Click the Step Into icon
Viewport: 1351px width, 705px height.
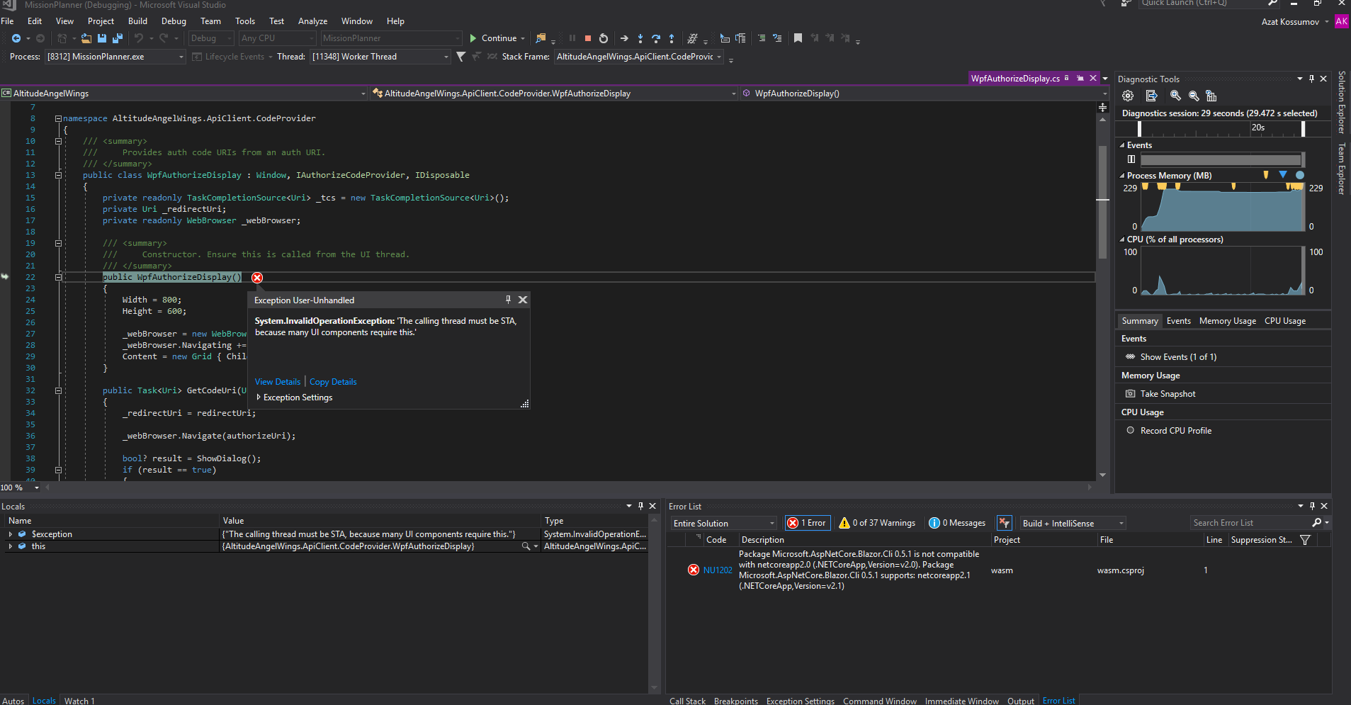(x=640, y=38)
